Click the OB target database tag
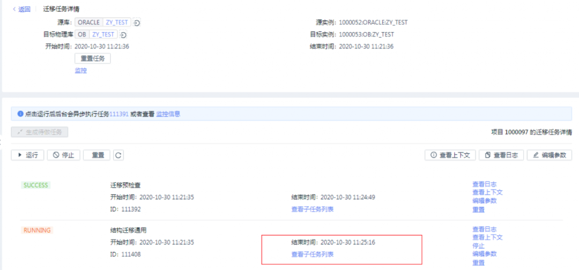The width and height of the screenshot is (579, 270). 82,35
